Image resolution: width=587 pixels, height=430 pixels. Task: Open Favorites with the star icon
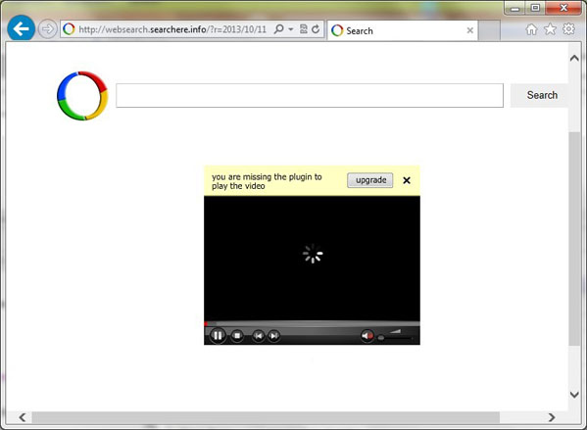[550, 29]
